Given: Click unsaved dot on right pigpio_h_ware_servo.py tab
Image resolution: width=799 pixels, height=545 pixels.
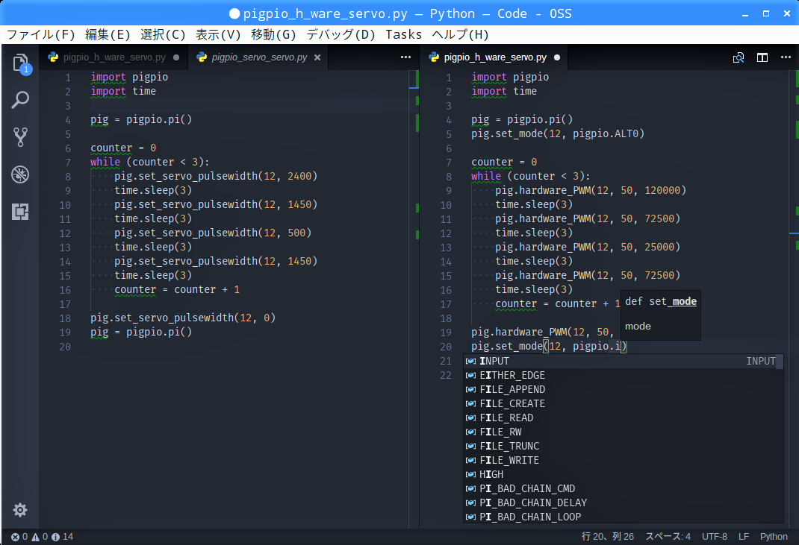Looking at the screenshot, I should click(557, 57).
